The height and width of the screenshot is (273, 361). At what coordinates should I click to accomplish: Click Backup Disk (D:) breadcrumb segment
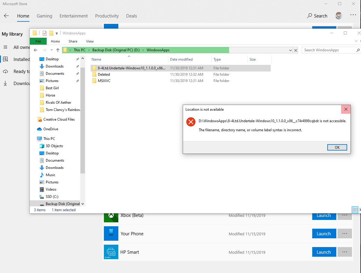point(116,50)
